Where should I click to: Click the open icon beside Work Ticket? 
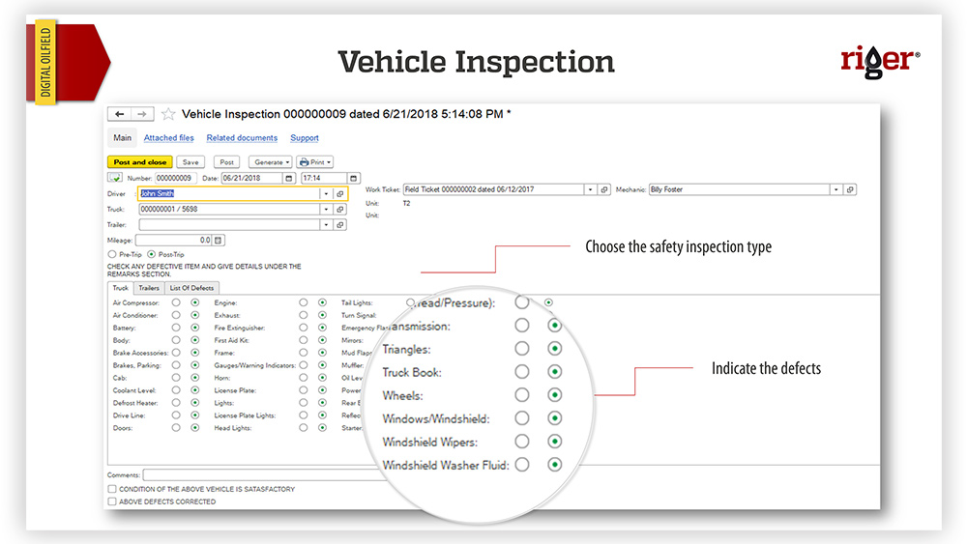(x=604, y=189)
